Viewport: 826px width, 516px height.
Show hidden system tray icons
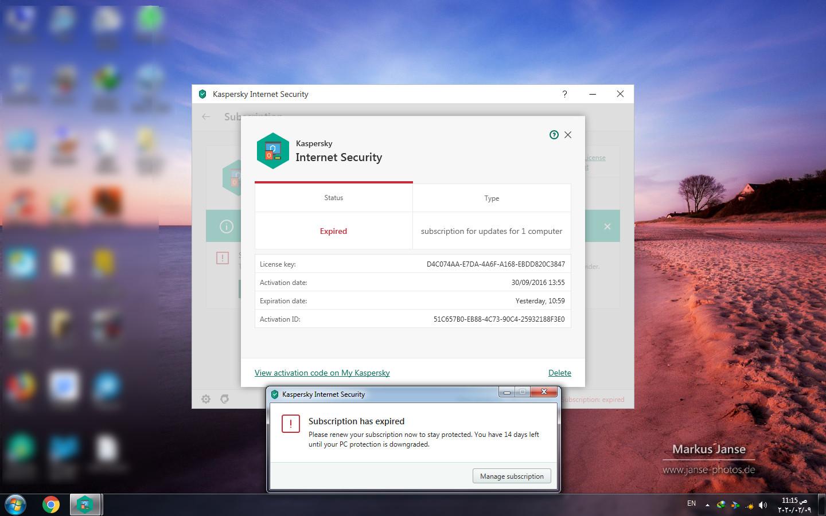tap(707, 505)
